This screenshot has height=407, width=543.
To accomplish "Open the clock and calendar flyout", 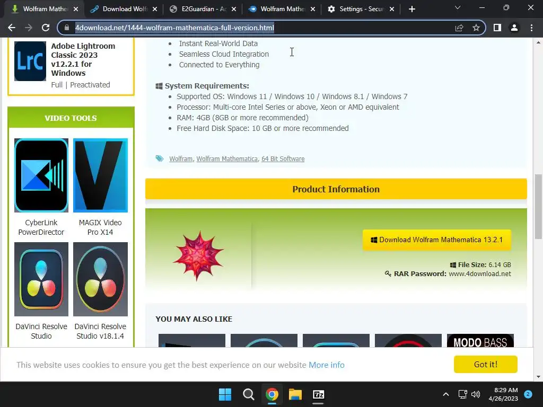I will (x=503, y=394).
